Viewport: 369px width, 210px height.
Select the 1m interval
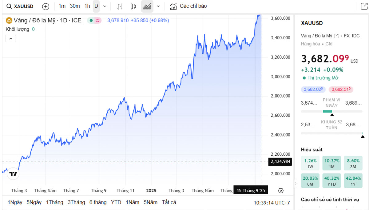click(62, 6)
